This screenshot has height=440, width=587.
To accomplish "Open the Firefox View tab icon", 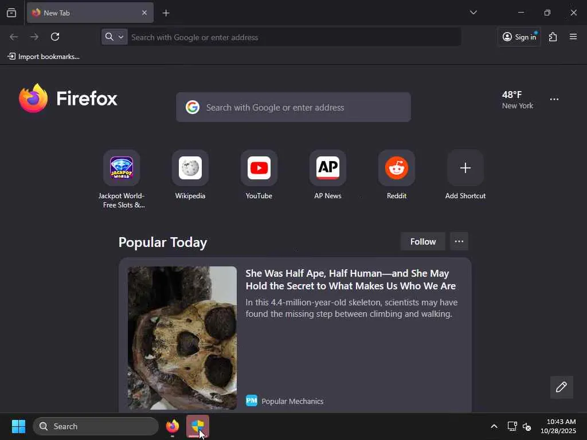I will tap(11, 13).
